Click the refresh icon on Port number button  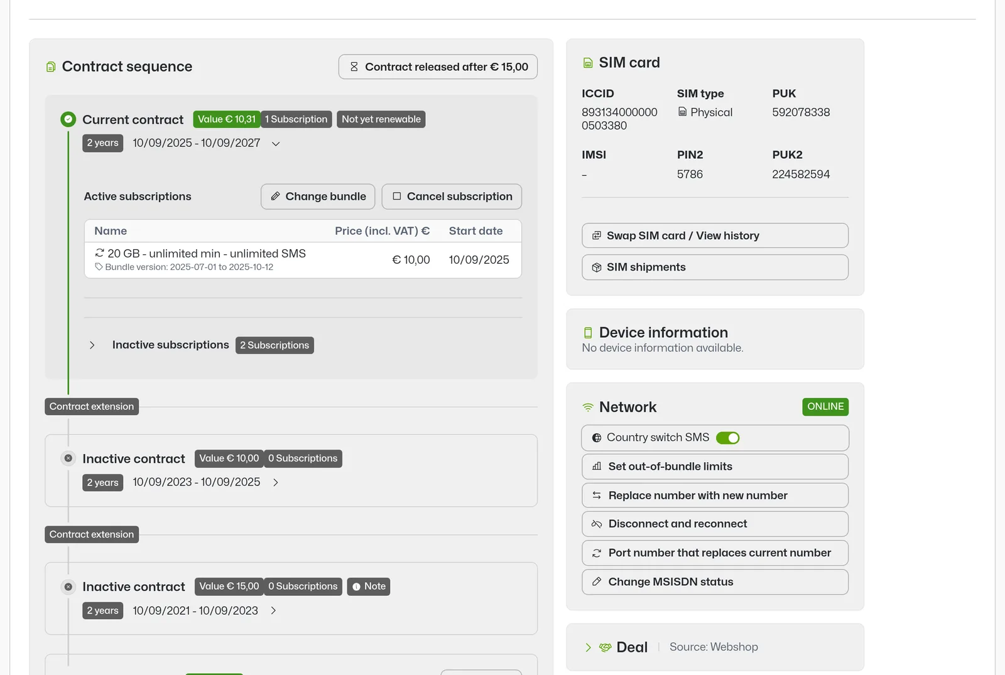coord(597,553)
